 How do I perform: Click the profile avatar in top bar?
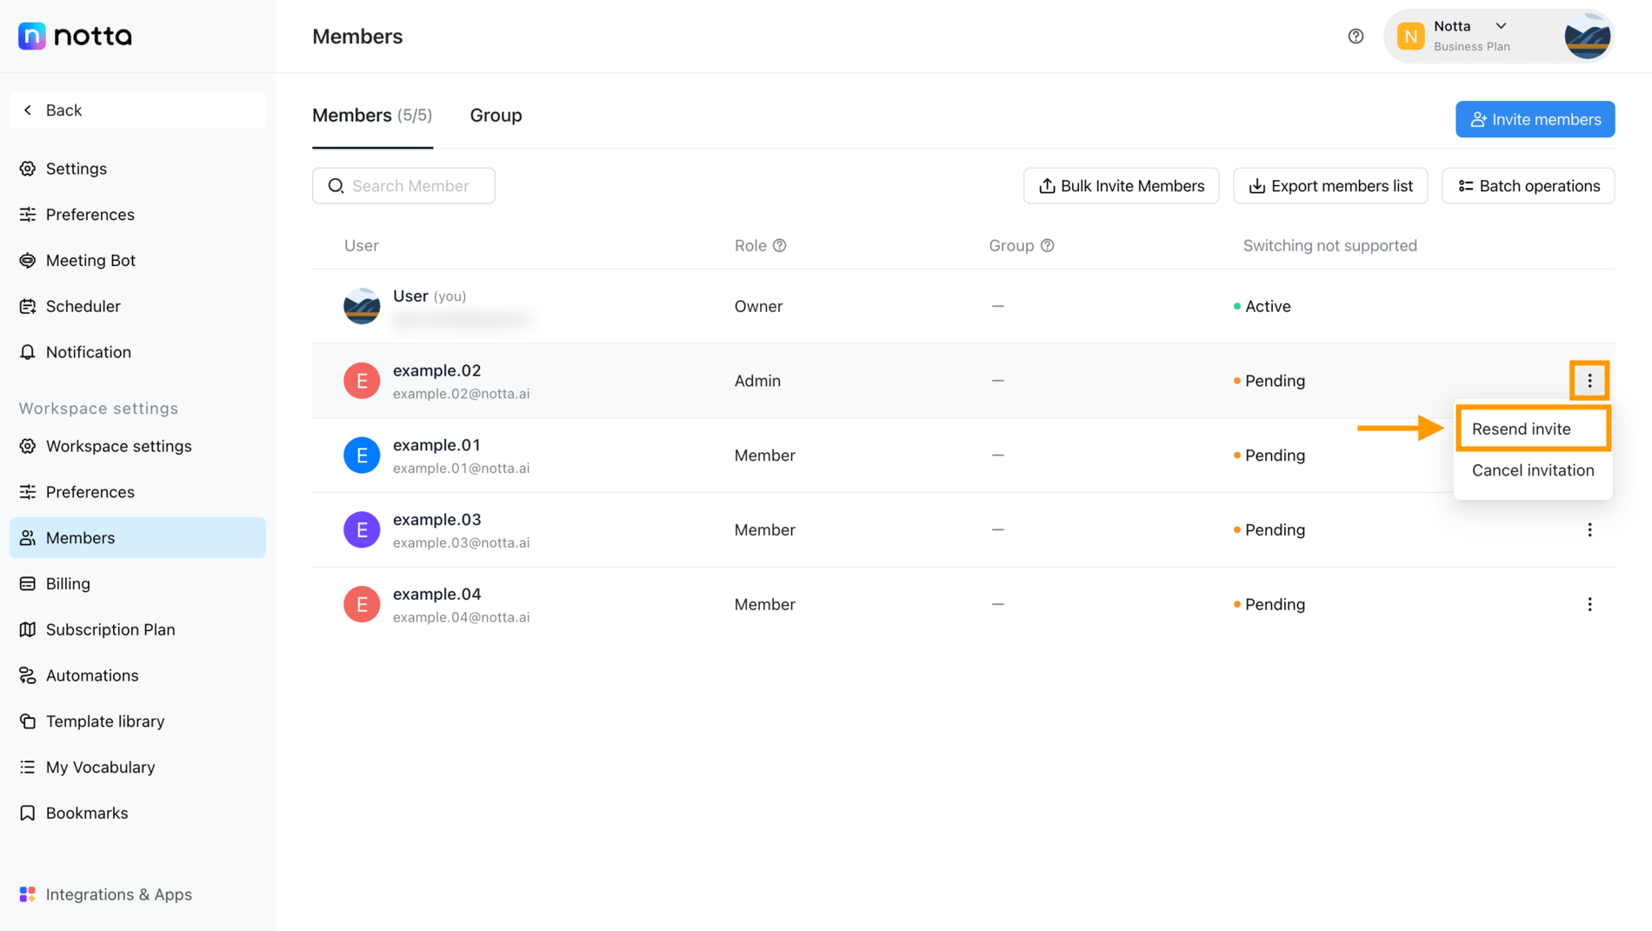[x=1586, y=37]
